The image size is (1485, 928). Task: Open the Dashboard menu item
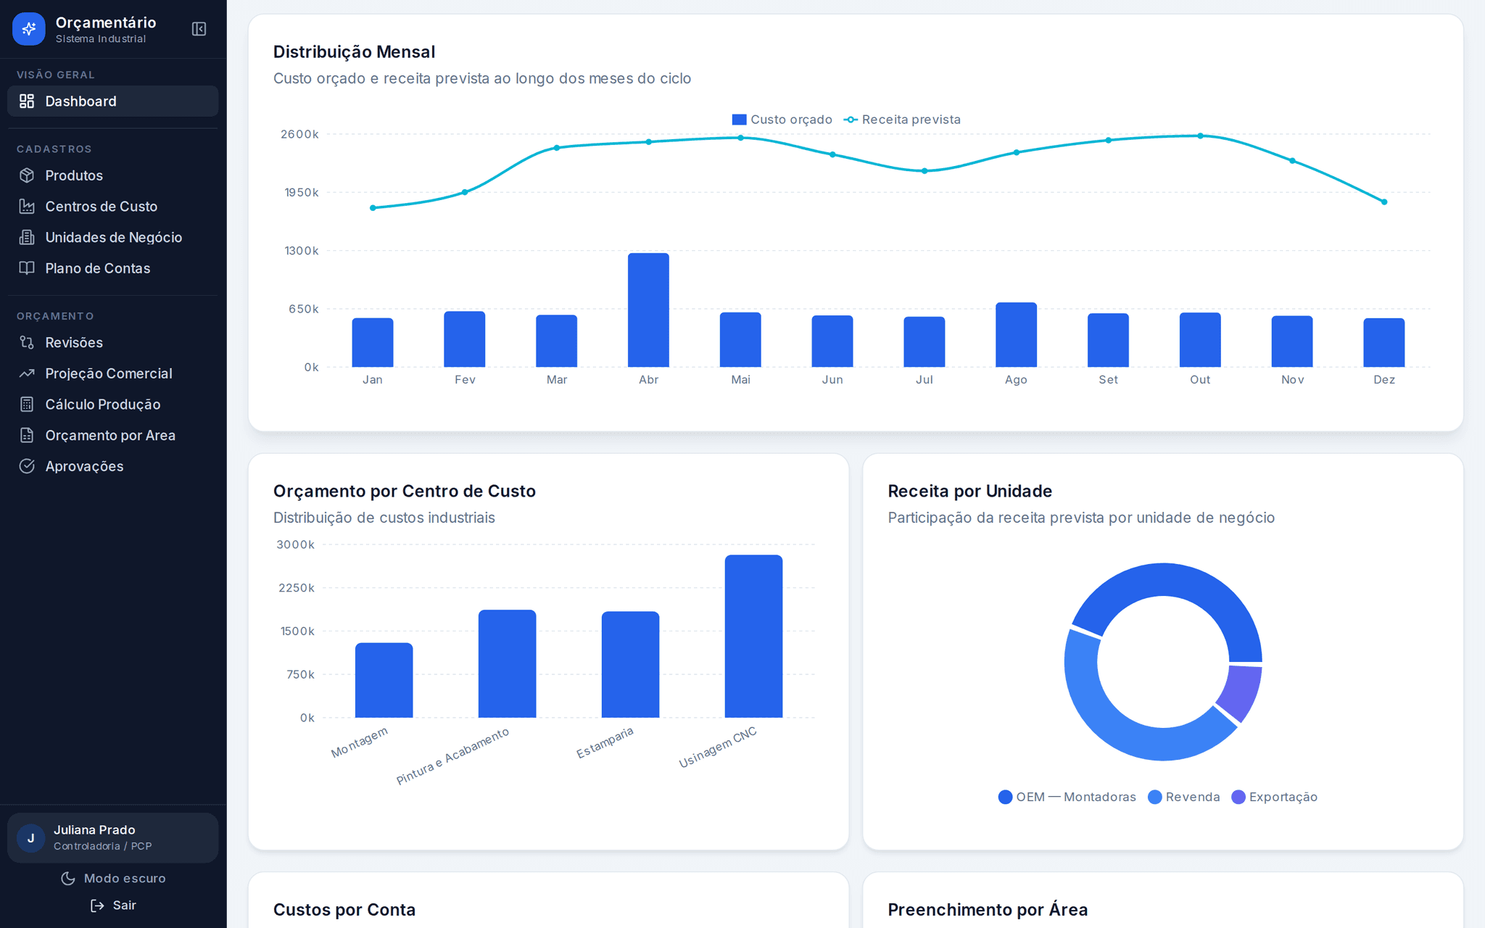click(x=112, y=101)
